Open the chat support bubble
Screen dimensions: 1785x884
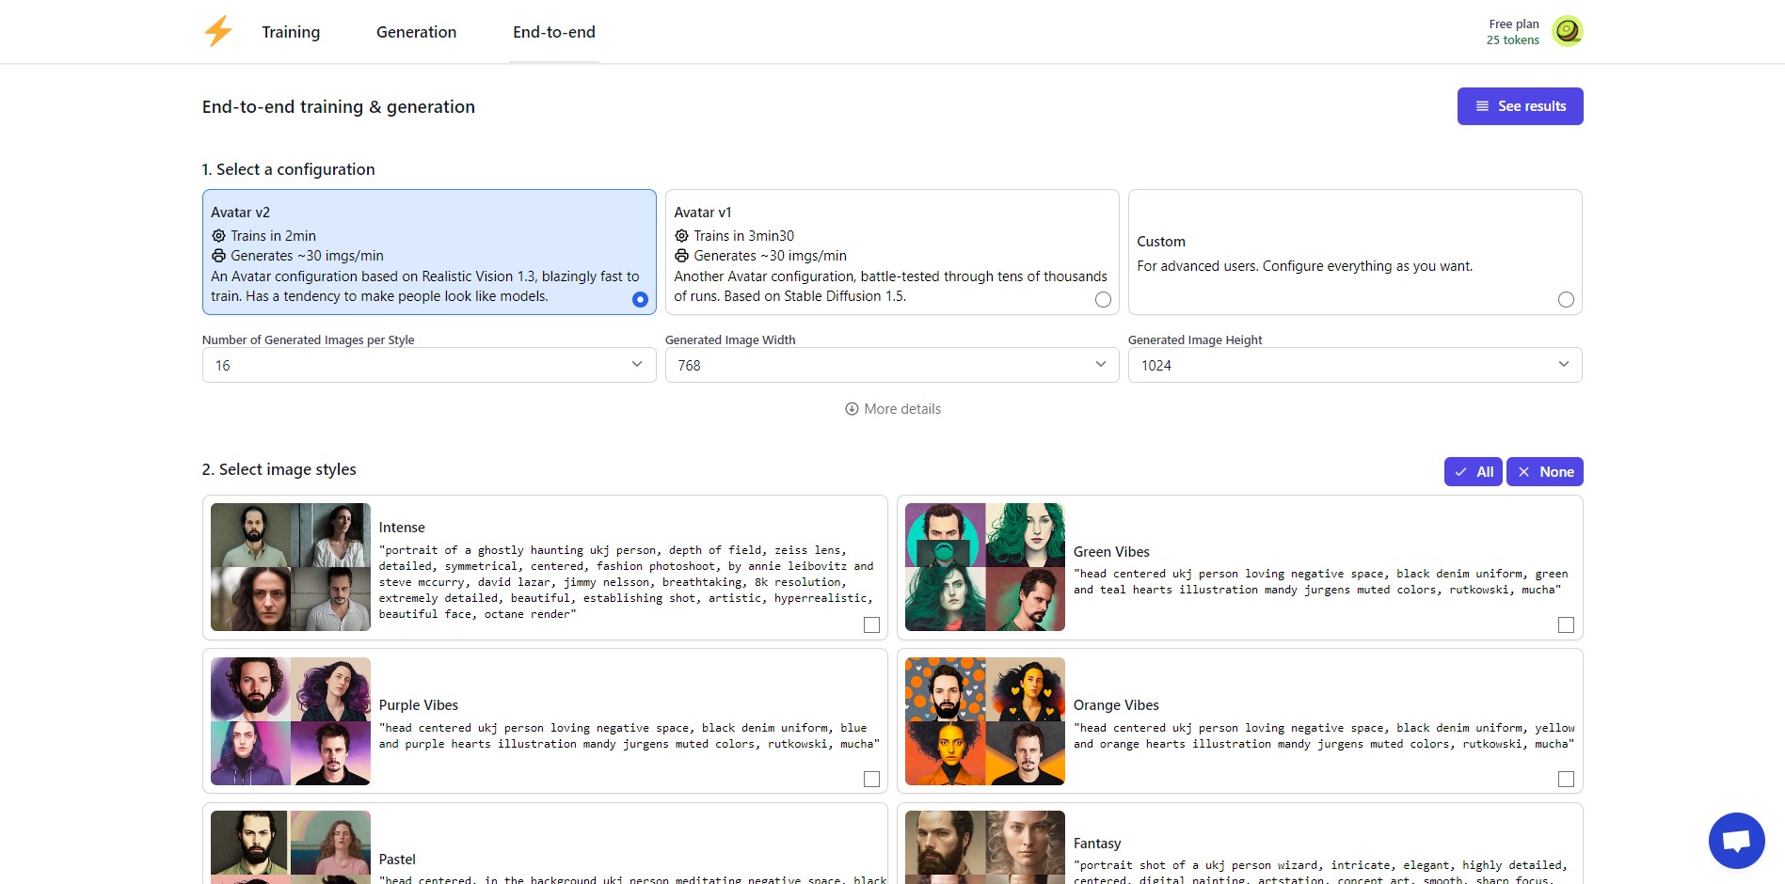1736,840
